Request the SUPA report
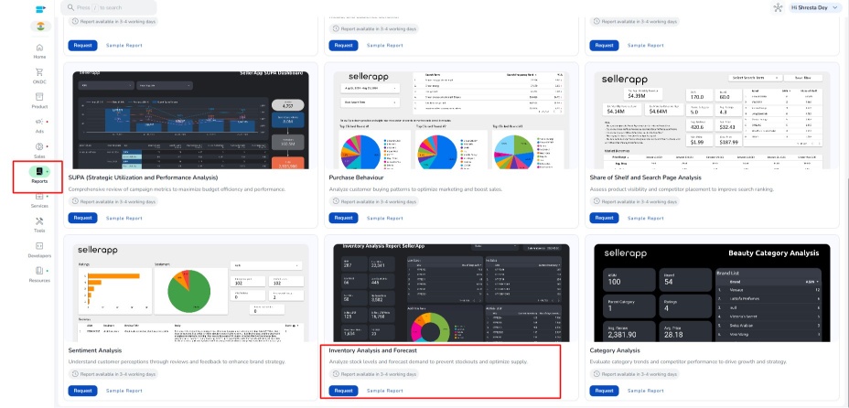The width and height of the screenshot is (849, 408). point(83,218)
